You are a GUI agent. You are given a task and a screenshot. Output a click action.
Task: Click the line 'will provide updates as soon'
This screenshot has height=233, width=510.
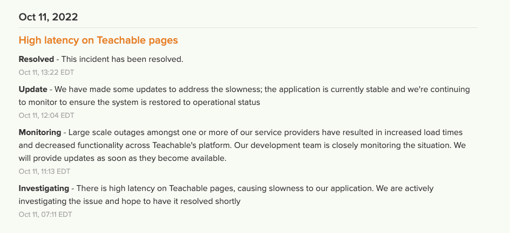(123, 158)
